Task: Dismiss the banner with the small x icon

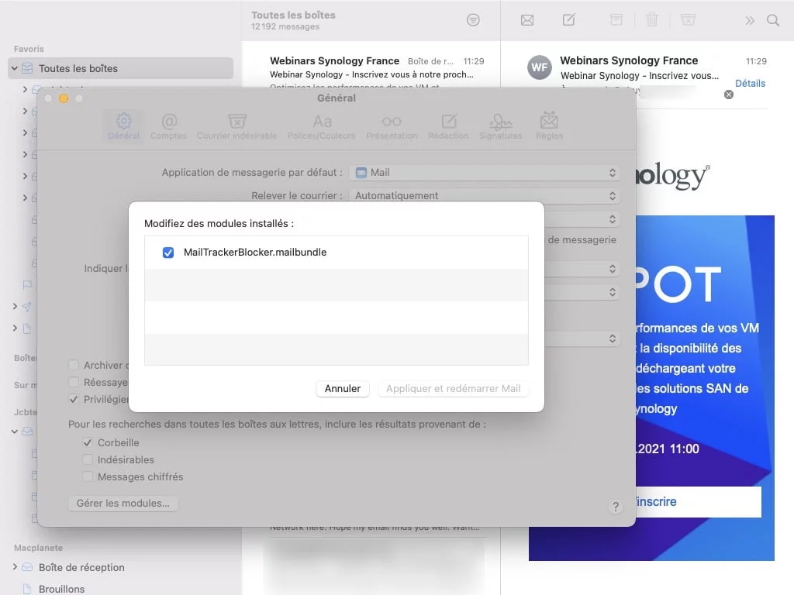Action: tap(729, 95)
